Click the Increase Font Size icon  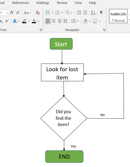pyautogui.click(x=12, y=13)
